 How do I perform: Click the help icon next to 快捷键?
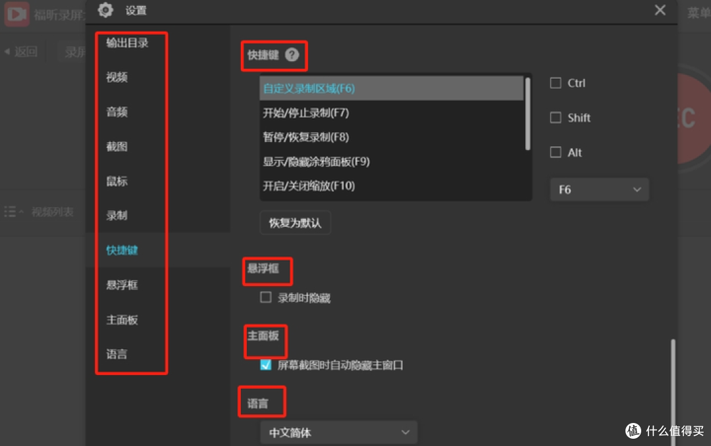click(292, 55)
